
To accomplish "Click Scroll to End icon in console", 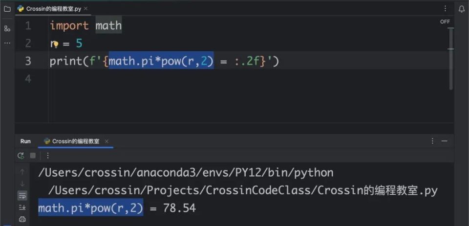I will [22, 207].
